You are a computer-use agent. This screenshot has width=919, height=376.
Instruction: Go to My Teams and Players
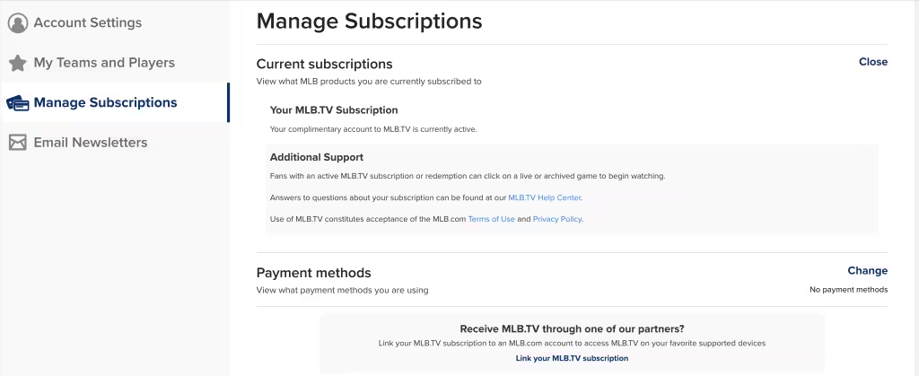pyautogui.click(x=104, y=63)
